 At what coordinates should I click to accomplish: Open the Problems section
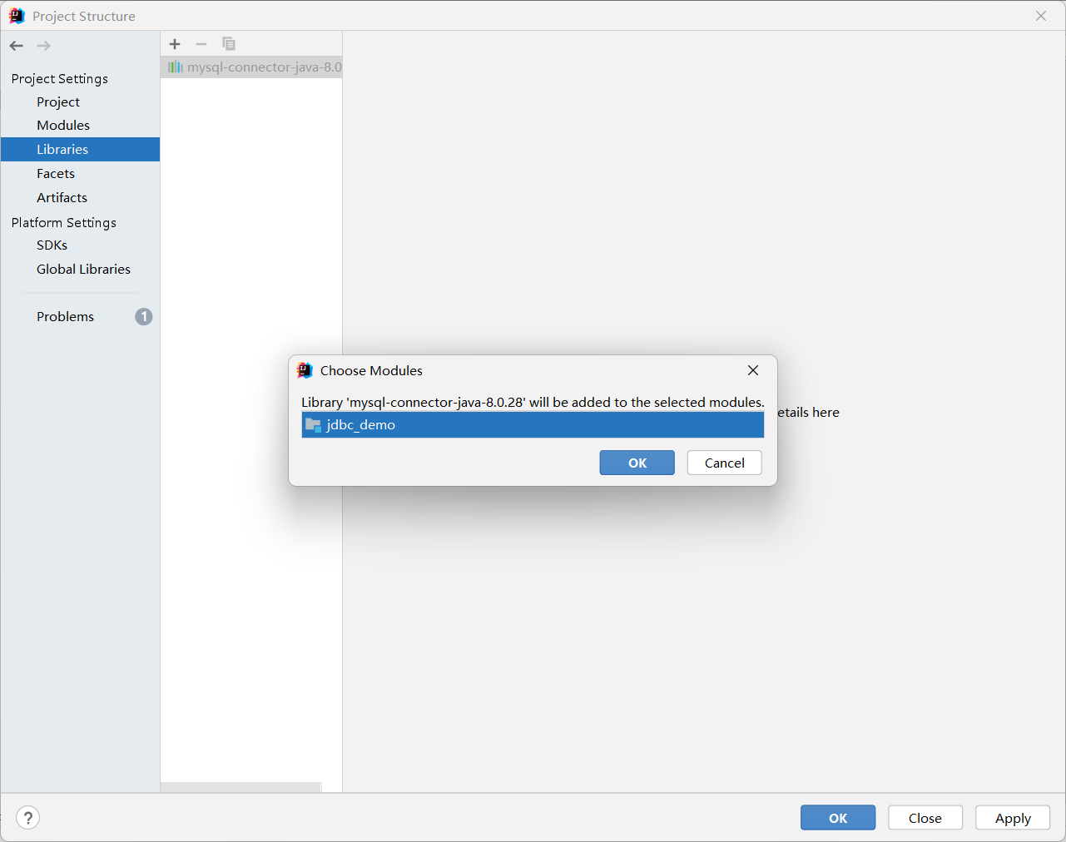[65, 317]
